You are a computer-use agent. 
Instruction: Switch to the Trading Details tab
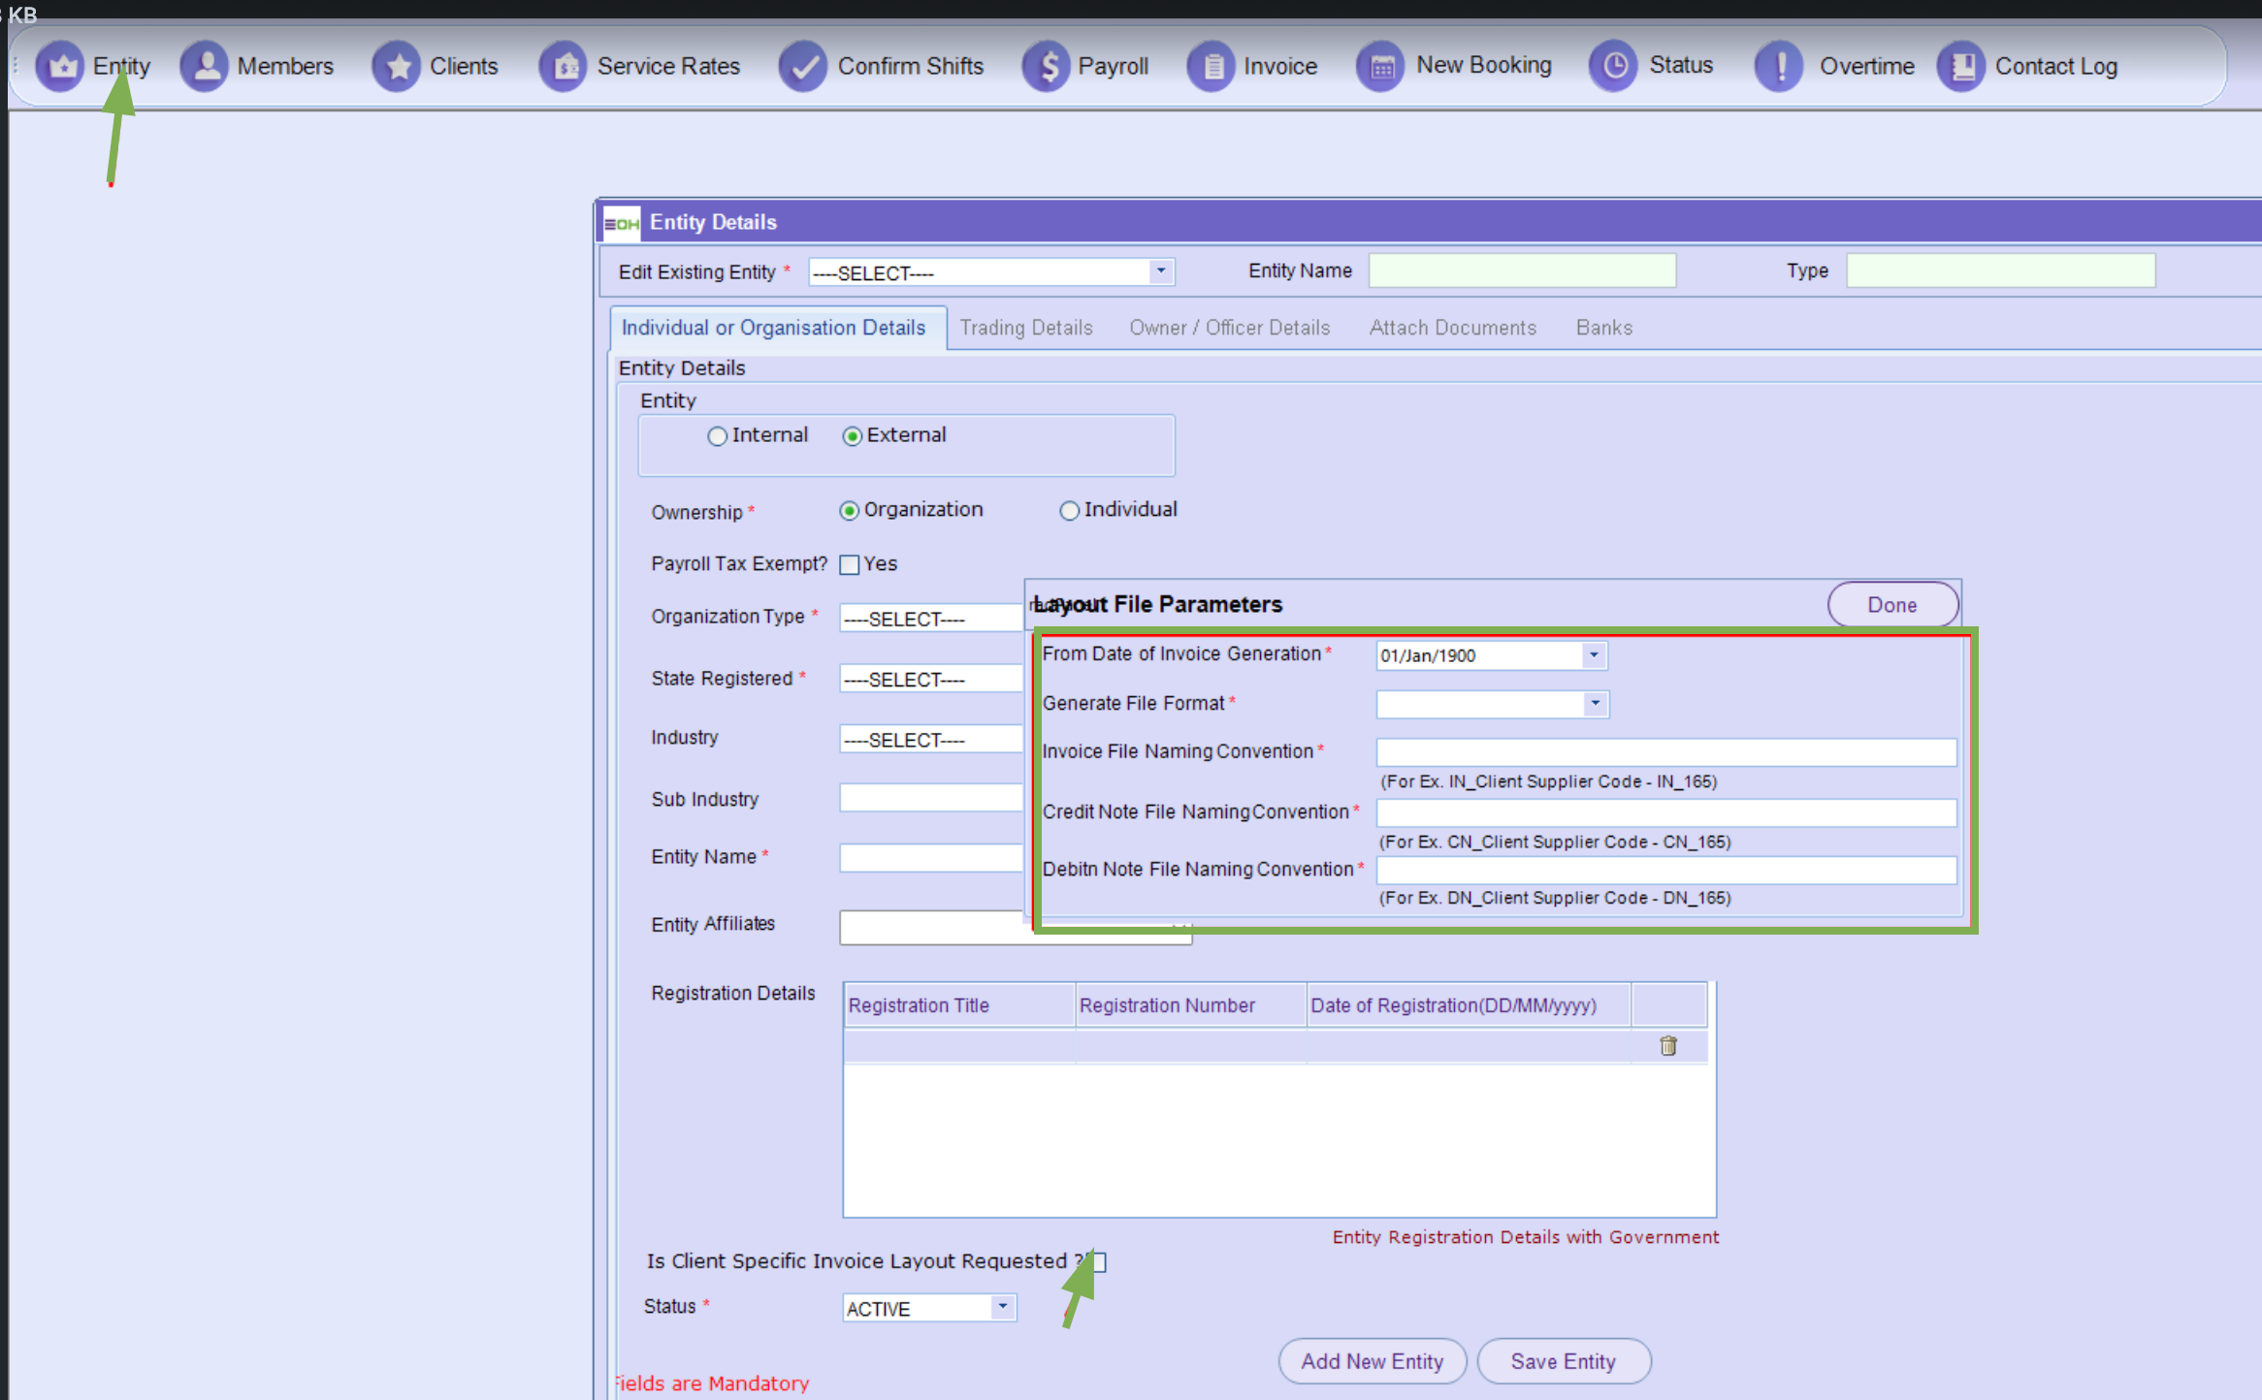pyautogui.click(x=1026, y=328)
